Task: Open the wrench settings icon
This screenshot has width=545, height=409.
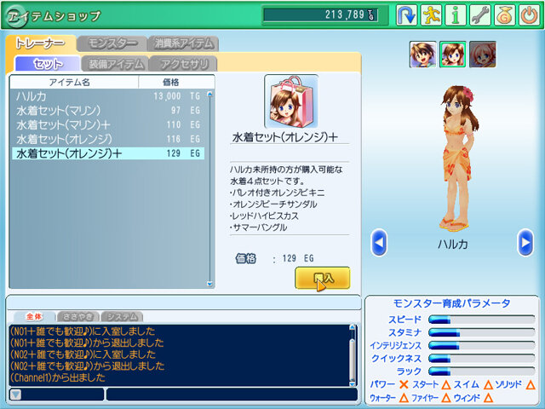Action: (x=480, y=15)
